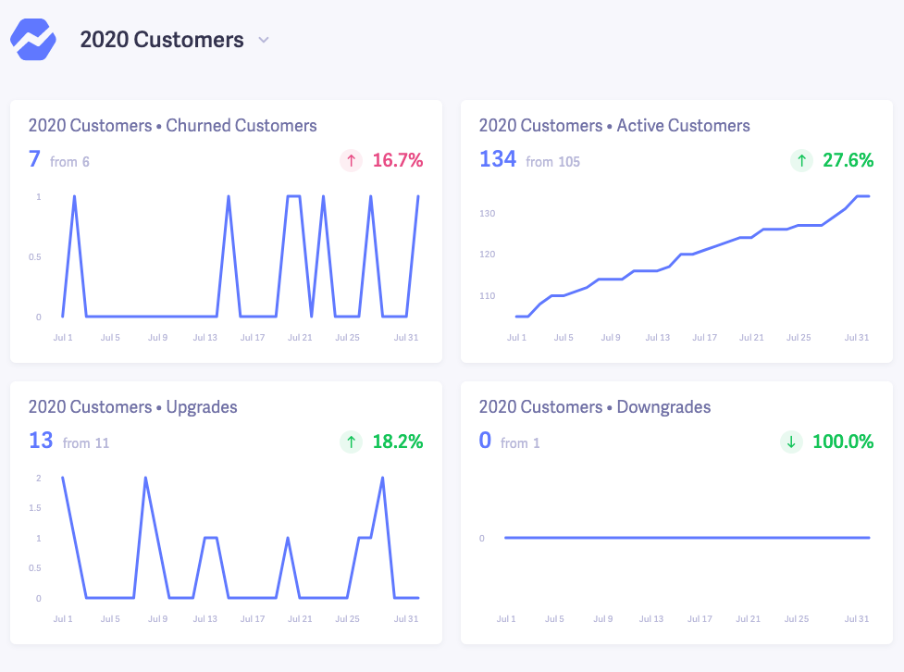Click the Baremetrics logo icon
This screenshot has width=904, height=672.
pyautogui.click(x=32, y=40)
